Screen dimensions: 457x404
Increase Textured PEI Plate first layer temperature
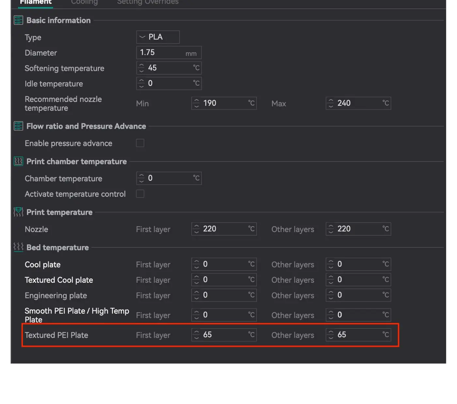tap(197, 332)
